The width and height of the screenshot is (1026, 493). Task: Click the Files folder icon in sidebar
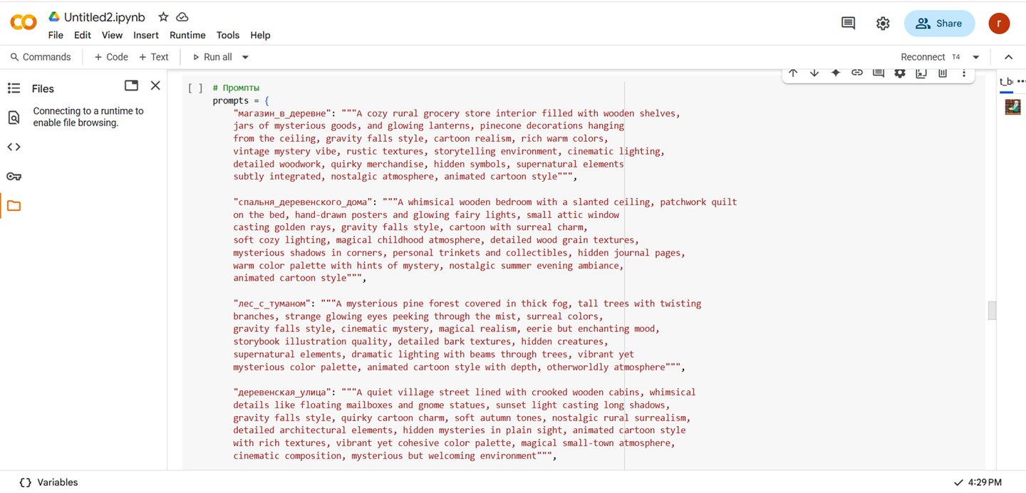(14, 207)
